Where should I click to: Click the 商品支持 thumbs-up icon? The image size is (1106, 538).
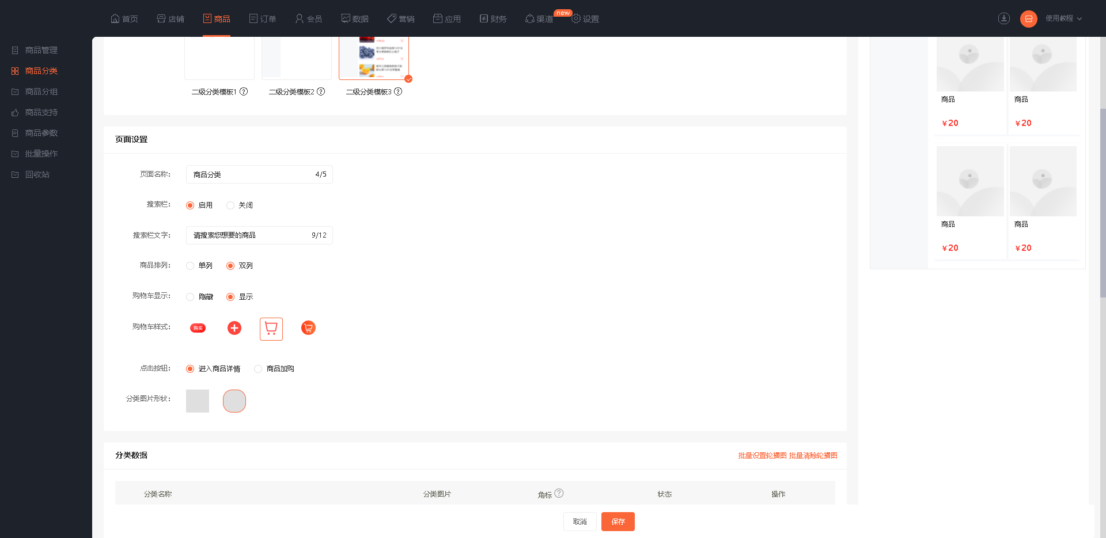[15, 113]
